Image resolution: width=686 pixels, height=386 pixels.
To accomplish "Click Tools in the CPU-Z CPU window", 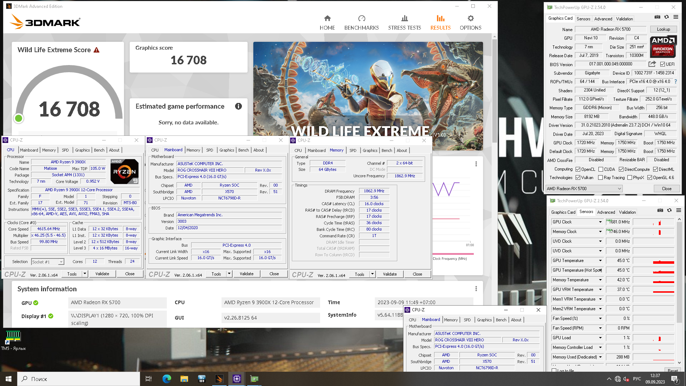I will click(72, 274).
